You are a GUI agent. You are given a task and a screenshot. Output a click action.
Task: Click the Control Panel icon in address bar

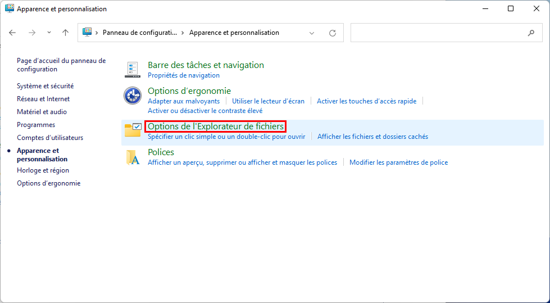click(x=87, y=32)
